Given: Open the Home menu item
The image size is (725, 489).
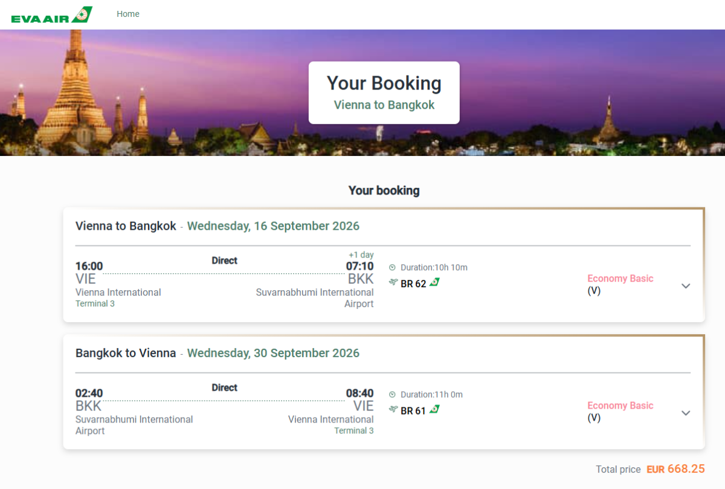Looking at the screenshot, I should click(128, 14).
